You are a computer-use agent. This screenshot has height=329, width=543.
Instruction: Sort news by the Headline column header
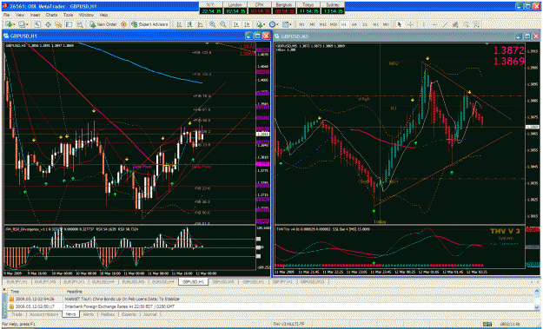[x=298, y=292]
